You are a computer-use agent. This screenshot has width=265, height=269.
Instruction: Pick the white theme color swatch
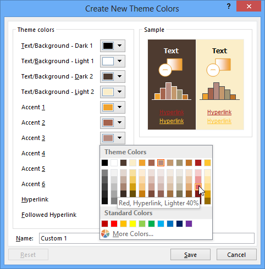(114, 162)
